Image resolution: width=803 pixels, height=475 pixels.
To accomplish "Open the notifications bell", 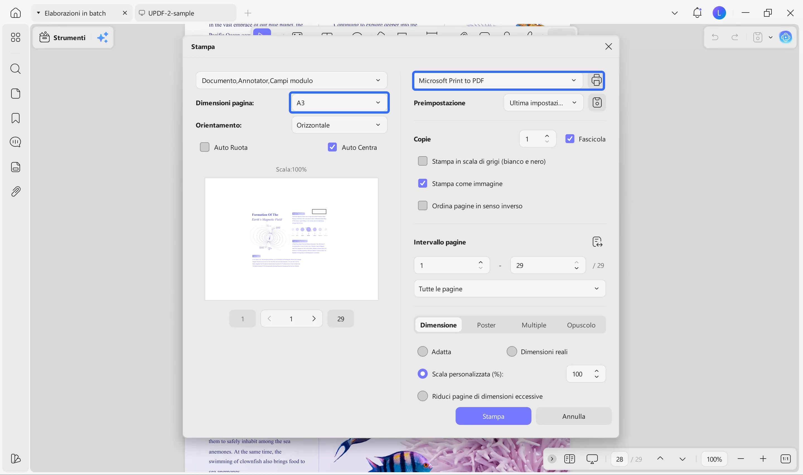I will point(697,13).
